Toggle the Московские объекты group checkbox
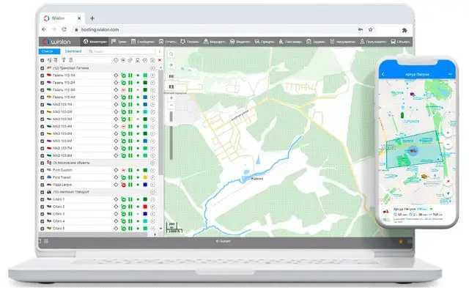Viewport: 469px width, 288px height. (43, 163)
